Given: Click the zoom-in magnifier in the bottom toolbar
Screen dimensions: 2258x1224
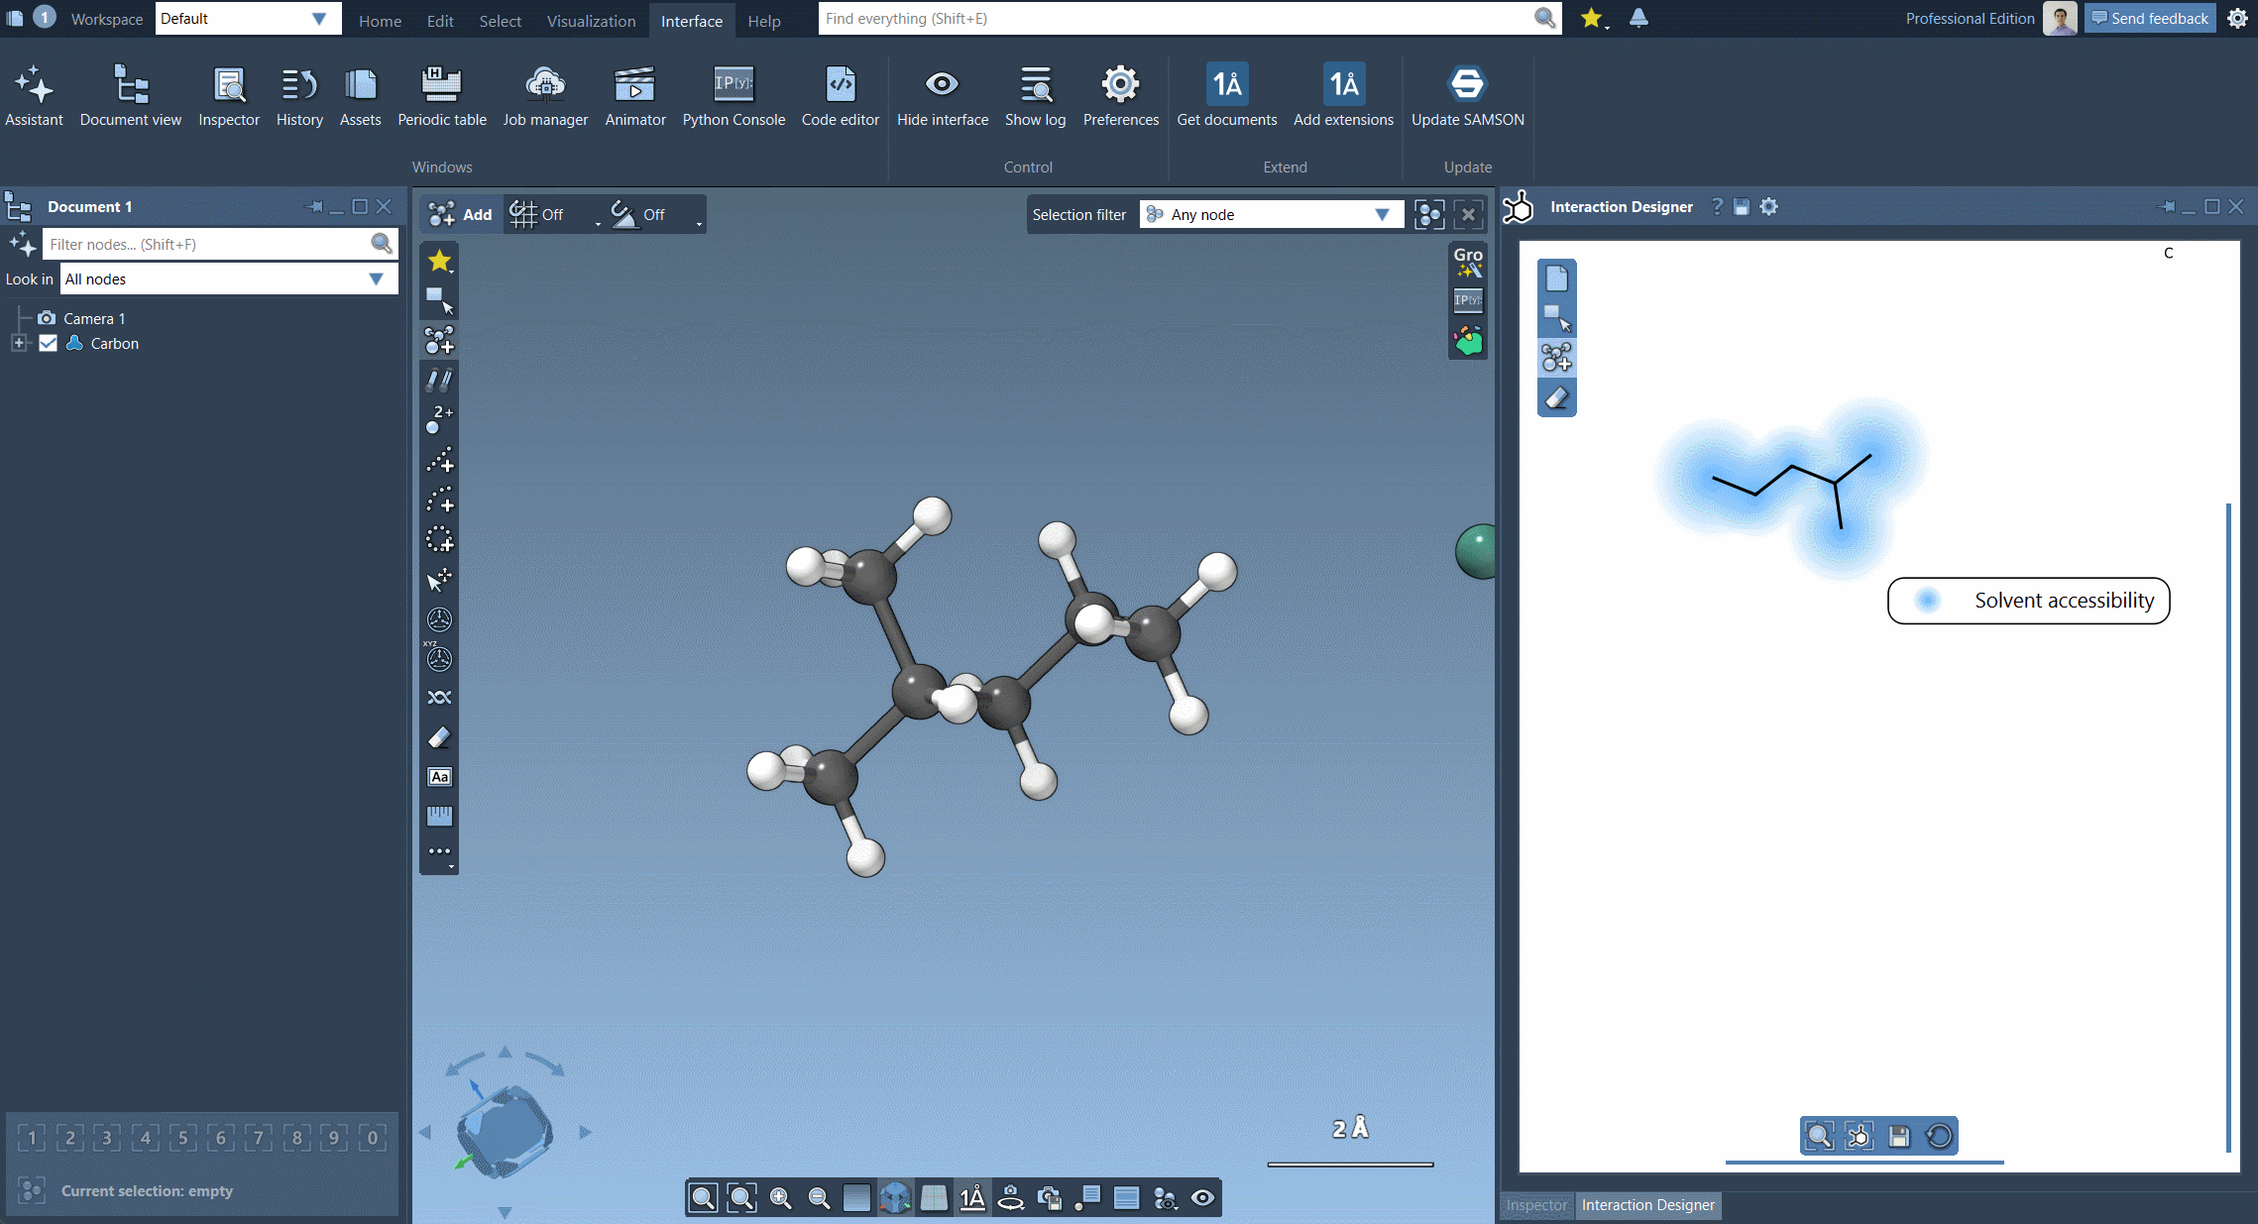Looking at the screenshot, I should pos(780,1197).
